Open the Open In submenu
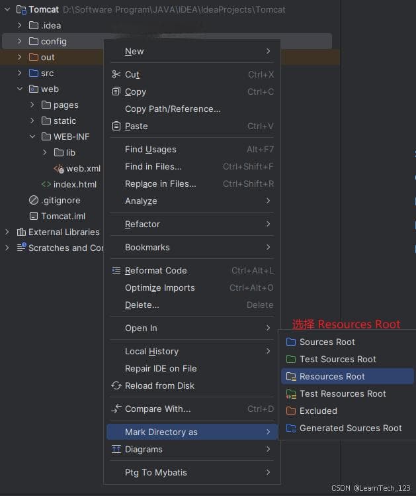Viewport: 416px width, 496px height. (x=192, y=328)
